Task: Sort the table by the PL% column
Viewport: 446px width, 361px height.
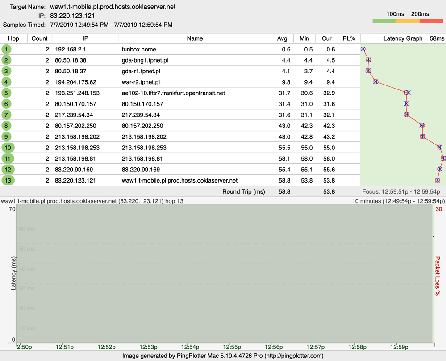Action: tap(349, 38)
